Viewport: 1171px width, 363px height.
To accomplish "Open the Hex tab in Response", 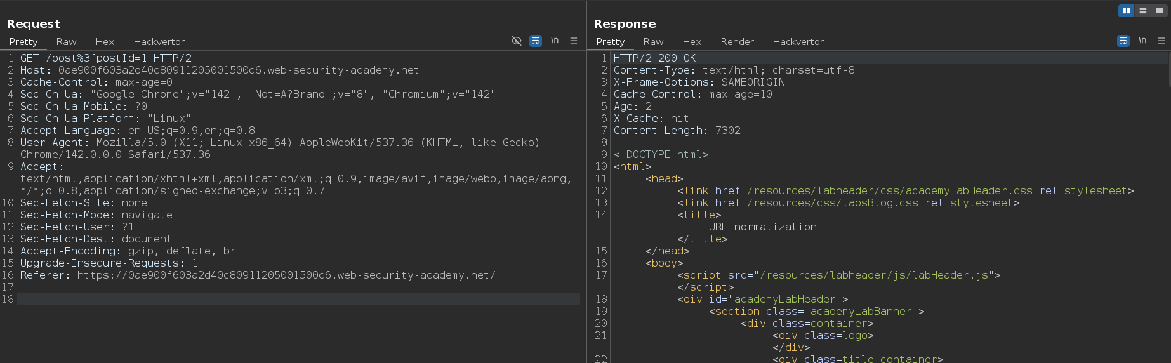I will 692,42.
